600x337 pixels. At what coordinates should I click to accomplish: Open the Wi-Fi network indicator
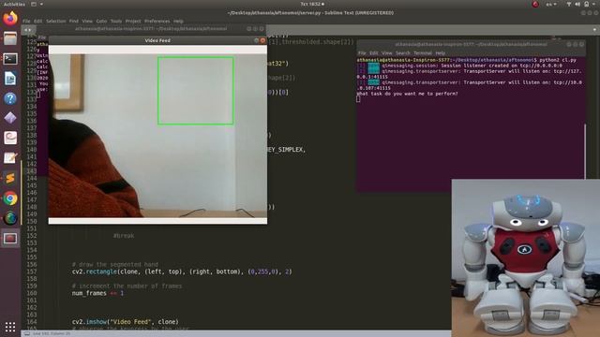click(569, 4)
